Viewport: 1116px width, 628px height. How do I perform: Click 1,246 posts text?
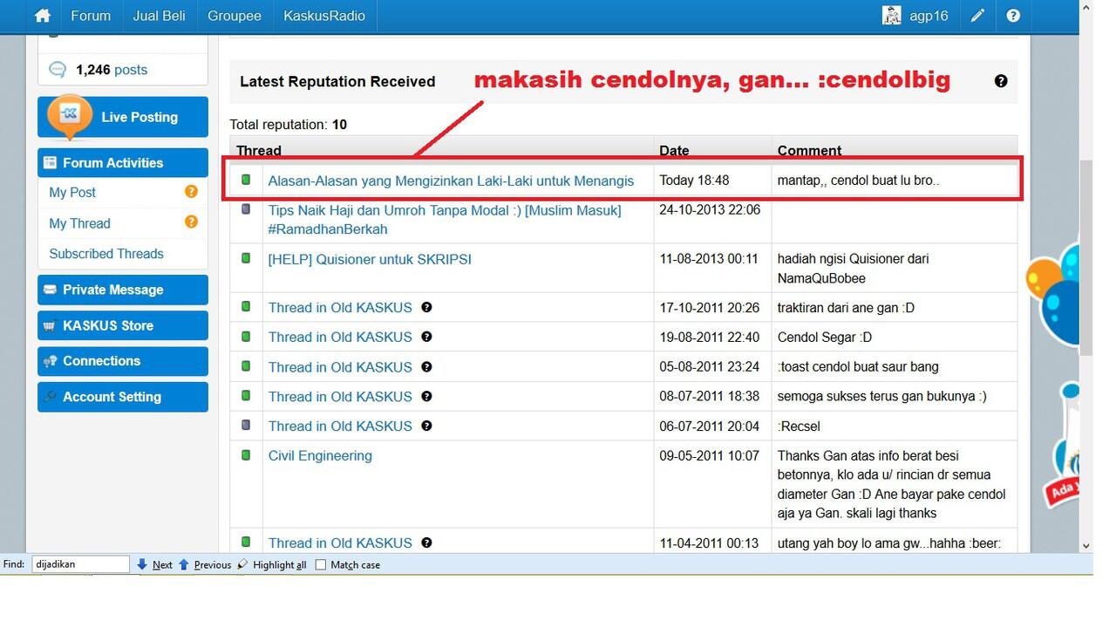tap(112, 70)
